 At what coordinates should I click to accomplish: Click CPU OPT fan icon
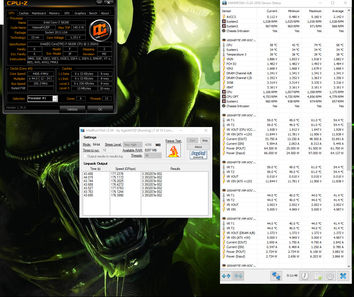pyautogui.click(x=224, y=97)
